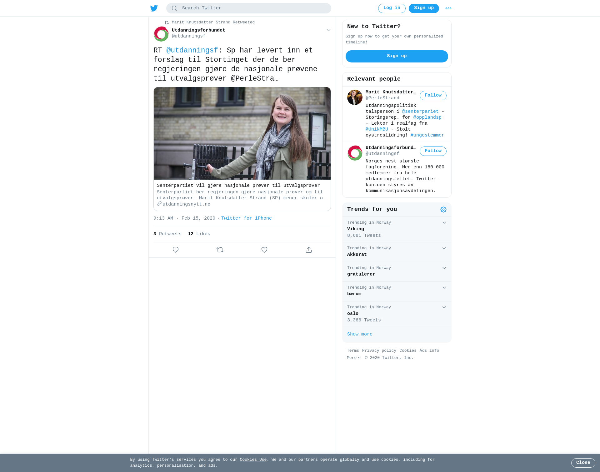The width and height of the screenshot is (600, 472).
Task: Open the @opplandsp mention
Action: (x=427, y=117)
